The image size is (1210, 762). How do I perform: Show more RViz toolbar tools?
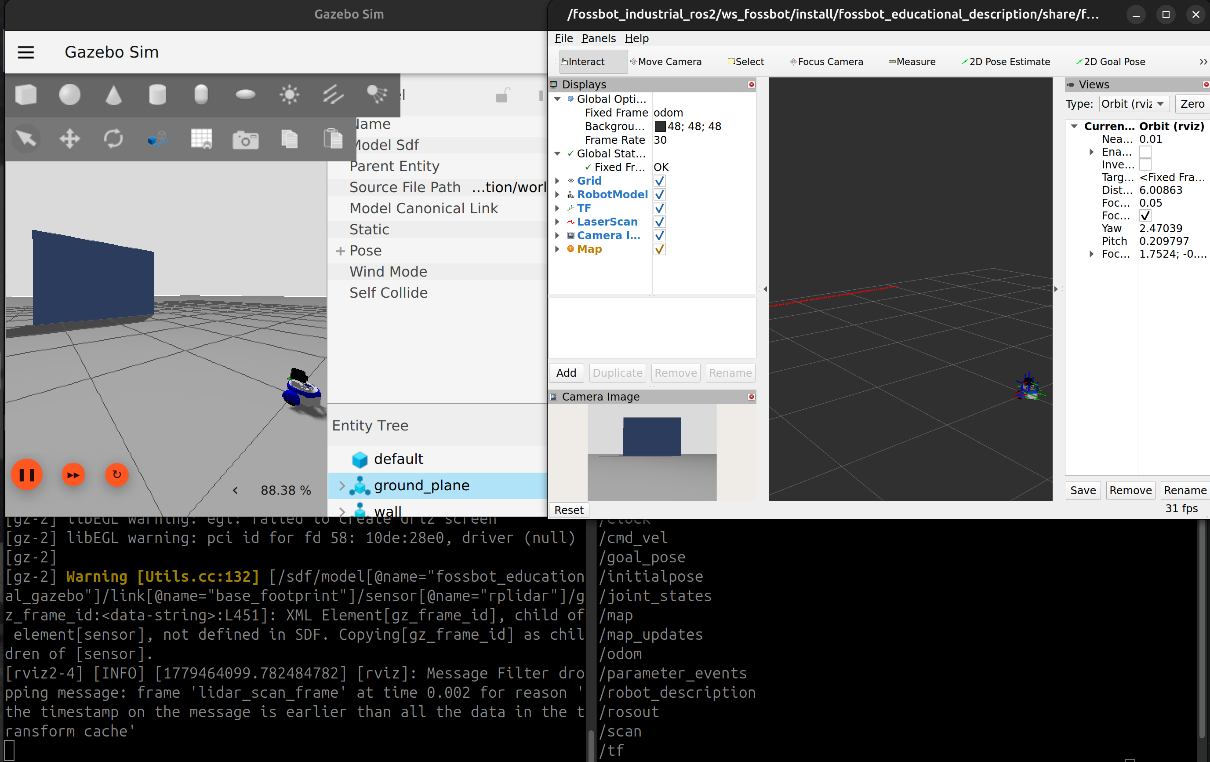pos(1203,61)
